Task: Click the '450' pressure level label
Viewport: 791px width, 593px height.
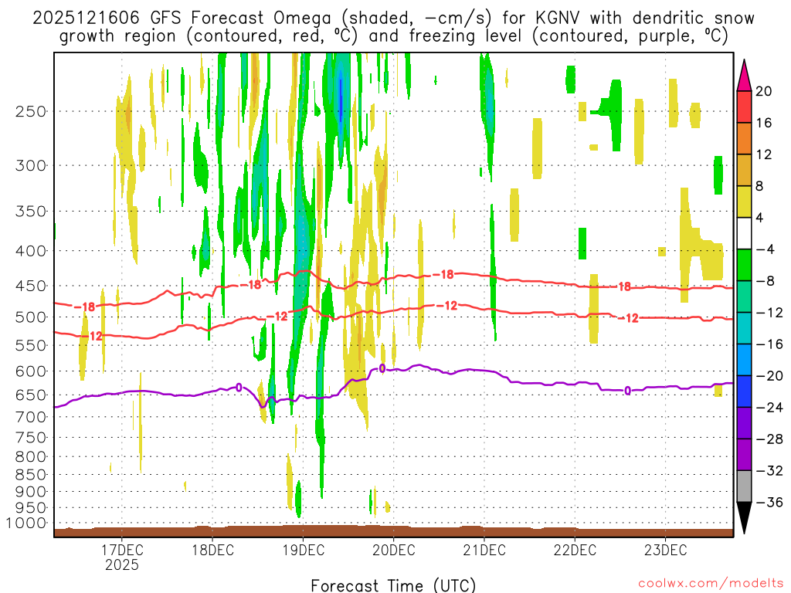Action: [x=31, y=286]
